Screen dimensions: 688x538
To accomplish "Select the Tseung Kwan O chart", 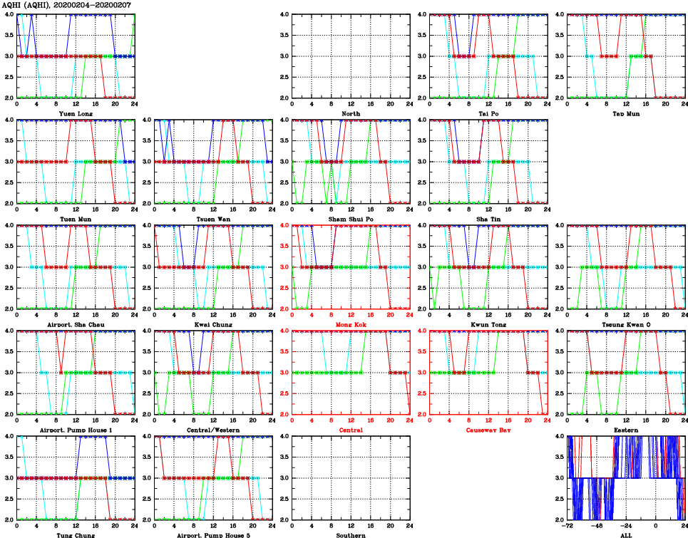I will point(626,267).
